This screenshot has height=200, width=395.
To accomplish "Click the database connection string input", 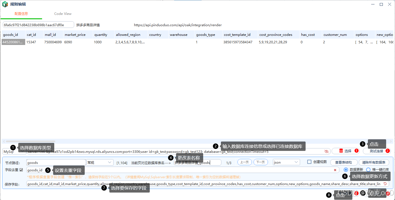I will coord(178,151).
